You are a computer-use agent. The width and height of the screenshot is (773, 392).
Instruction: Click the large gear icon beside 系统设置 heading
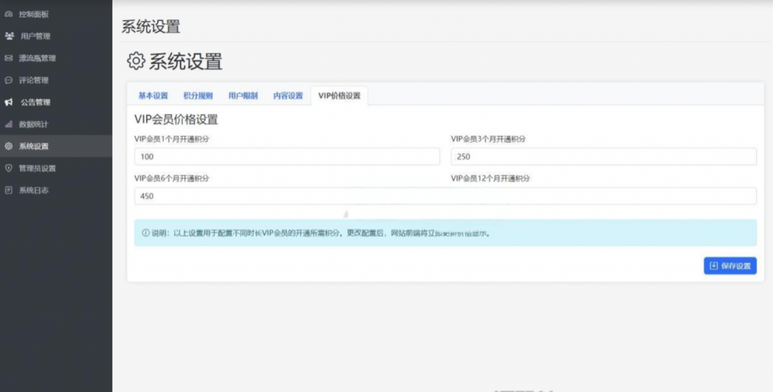coord(136,61)
